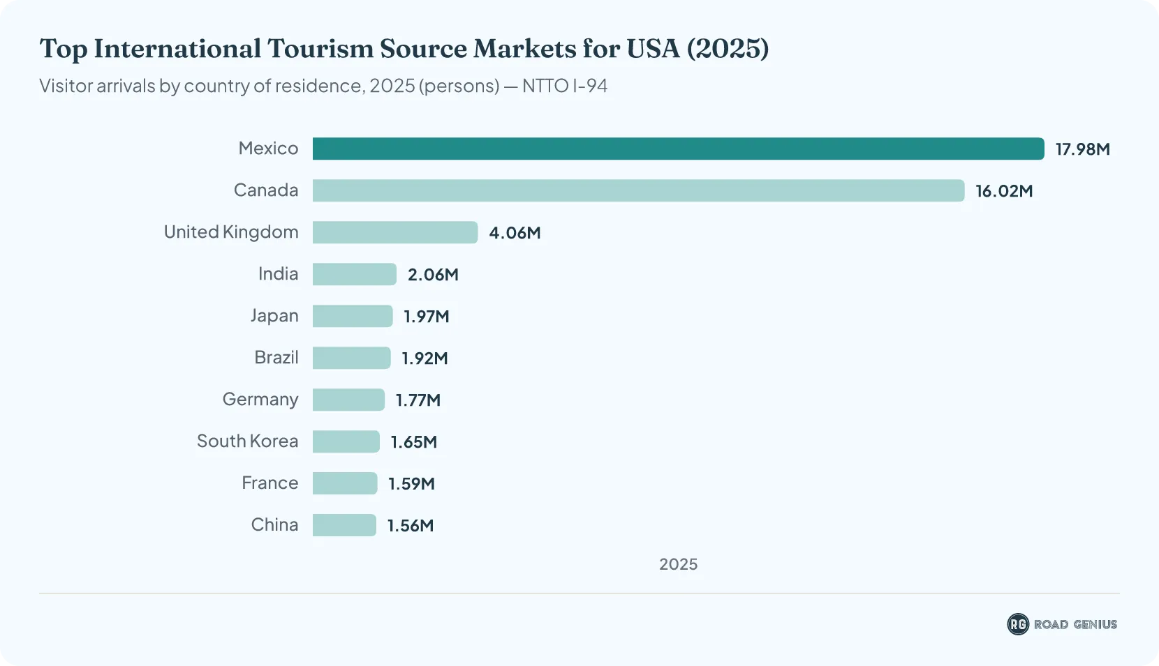Click the India country label
1159x666 pixels.
pos(278,273)
